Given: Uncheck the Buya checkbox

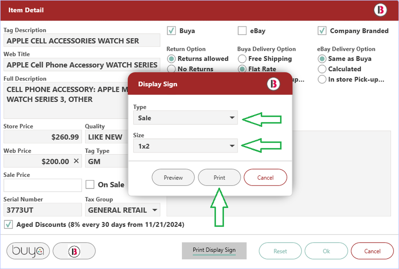Looking at the screenshot, I should pyautogui.click(x=172, y=31).
